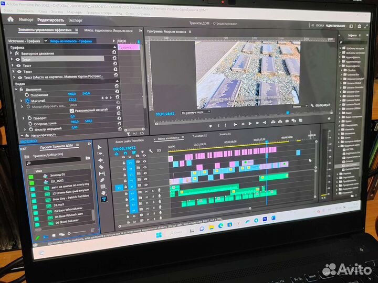
Task: Select the Hand tool in the tools panel
Action: [103, 193]
